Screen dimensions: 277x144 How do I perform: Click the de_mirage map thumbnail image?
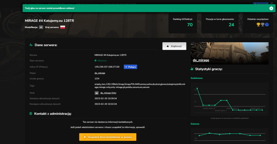coord(230,53)
